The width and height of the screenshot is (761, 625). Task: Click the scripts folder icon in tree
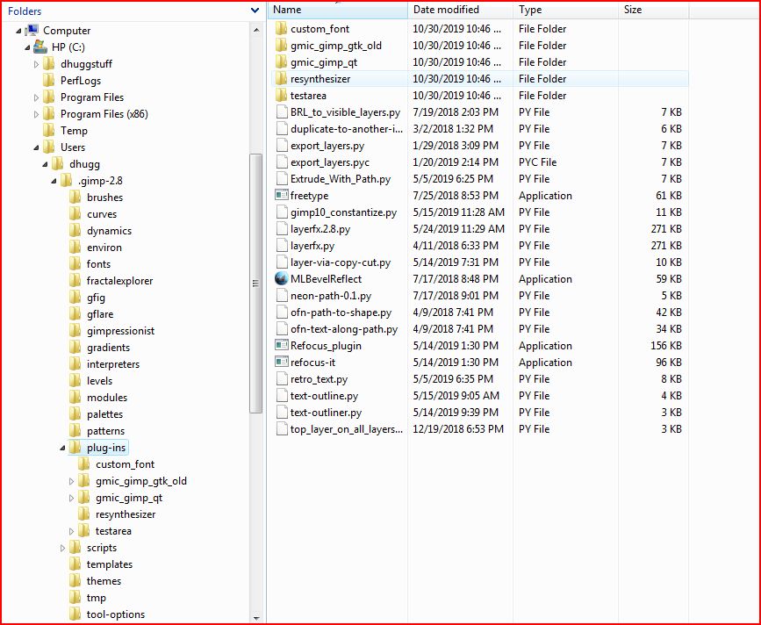75,548
